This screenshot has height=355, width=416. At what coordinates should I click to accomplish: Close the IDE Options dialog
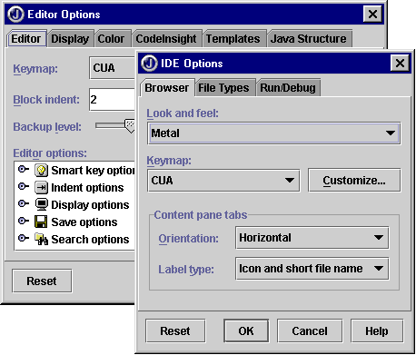400,64
